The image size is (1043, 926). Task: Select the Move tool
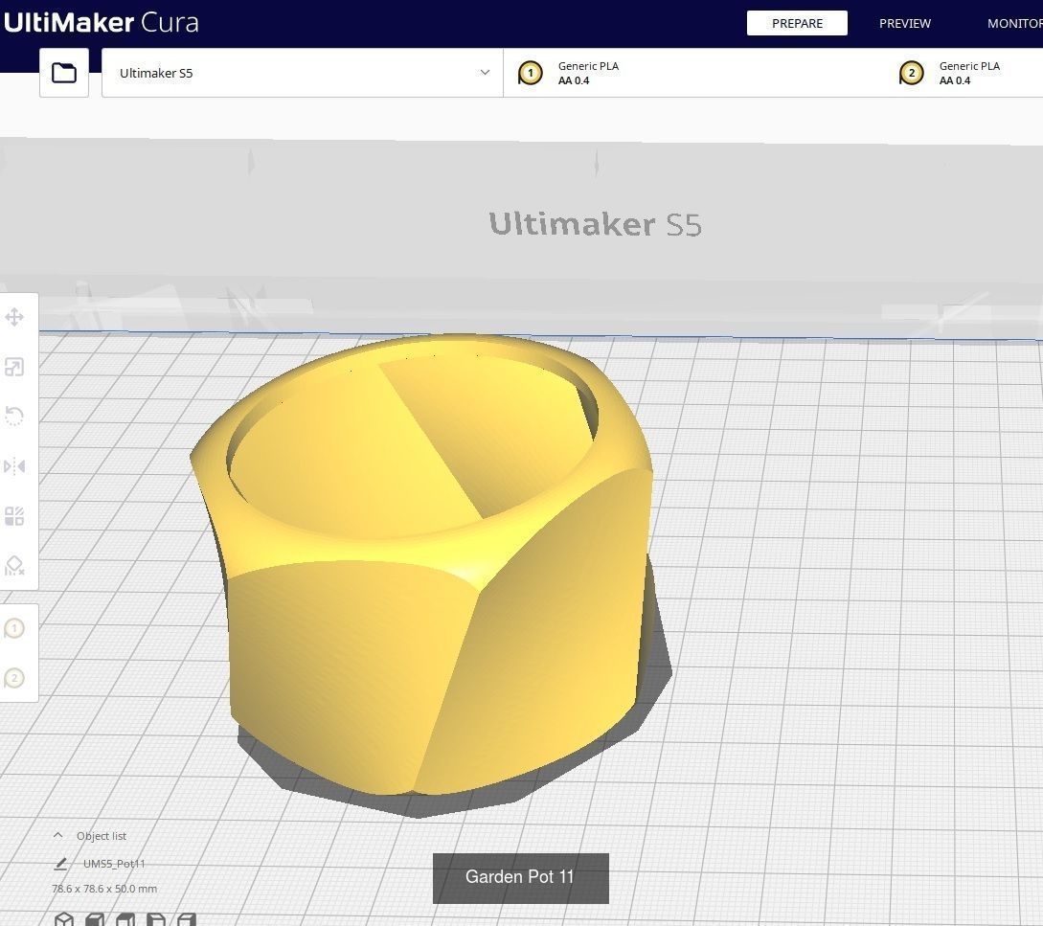(14, 317)
